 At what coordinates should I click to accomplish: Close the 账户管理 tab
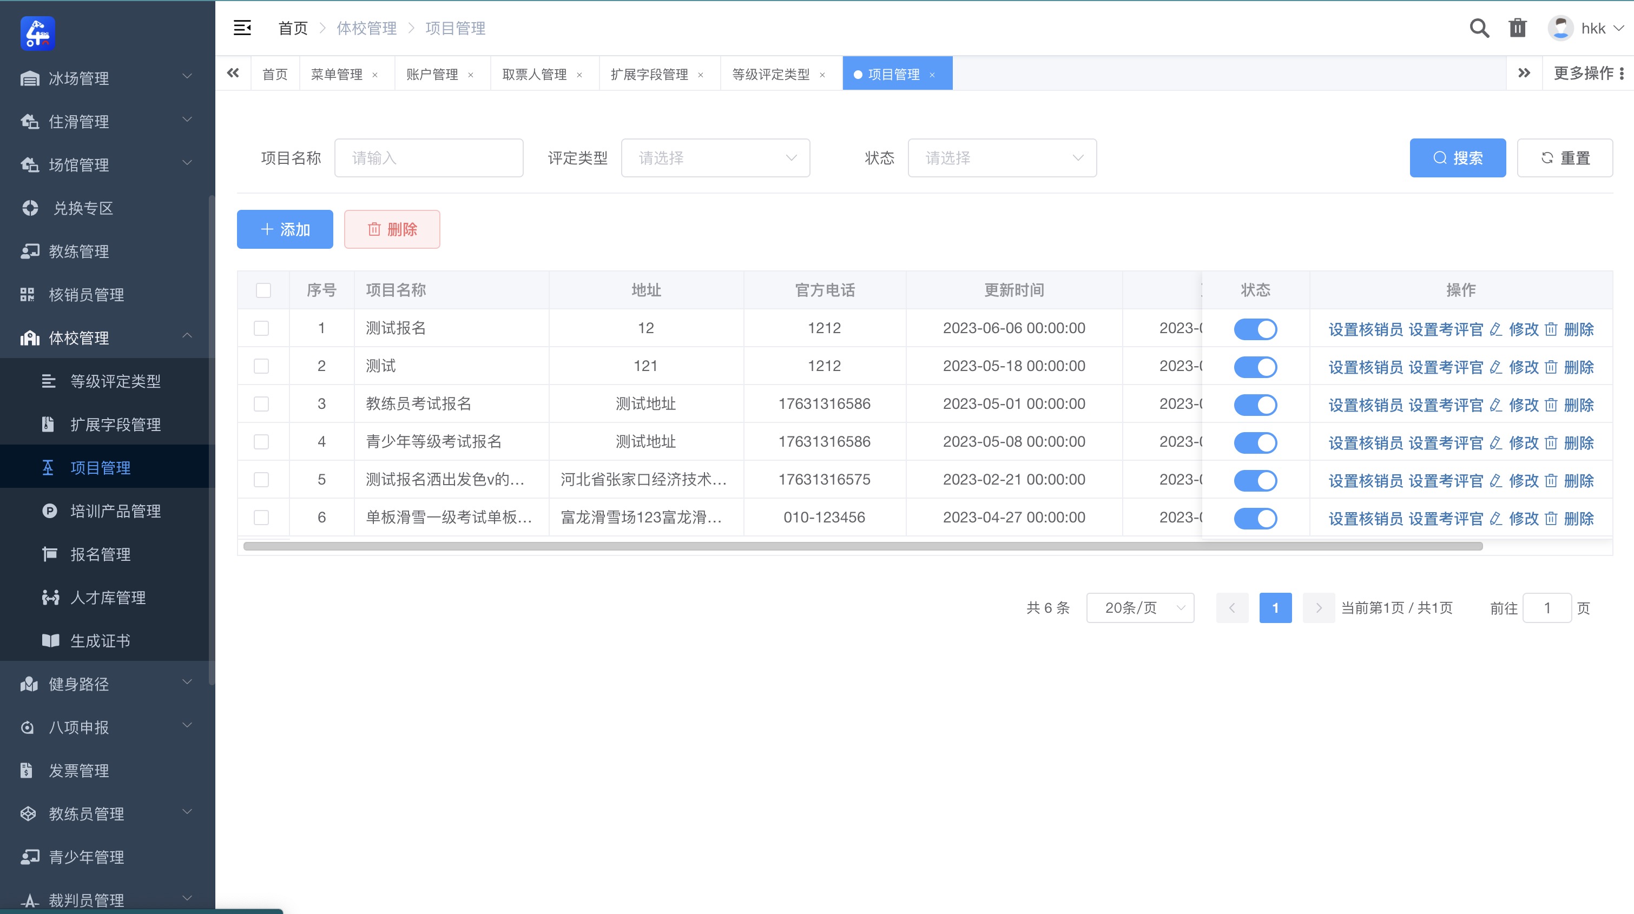tap(471, 75)
